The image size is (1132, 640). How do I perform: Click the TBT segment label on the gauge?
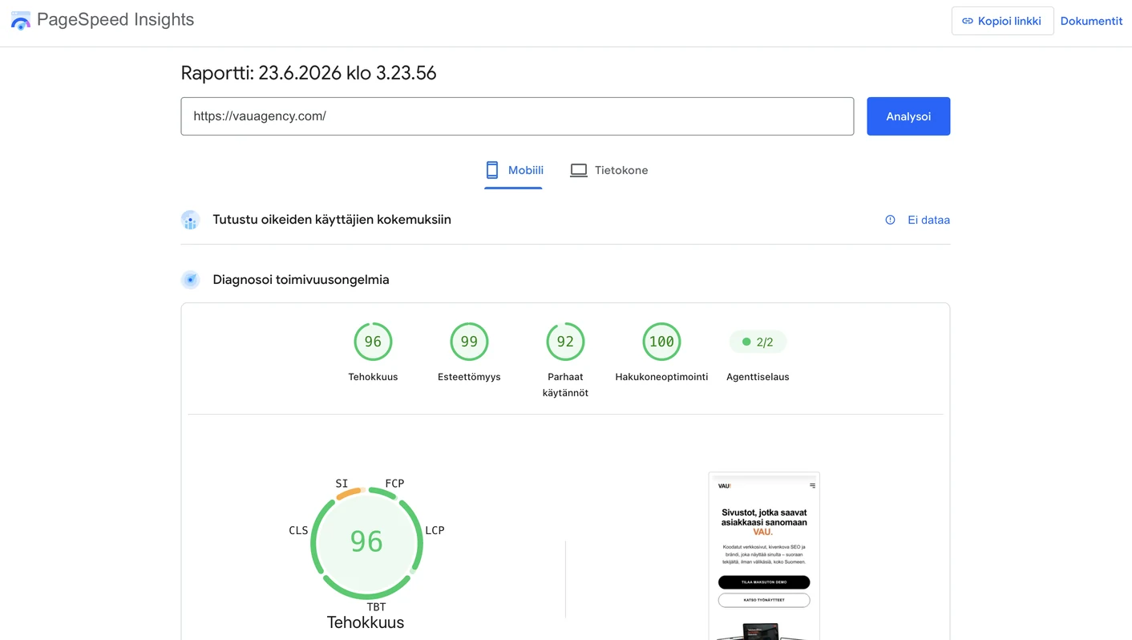click(376, 607)
